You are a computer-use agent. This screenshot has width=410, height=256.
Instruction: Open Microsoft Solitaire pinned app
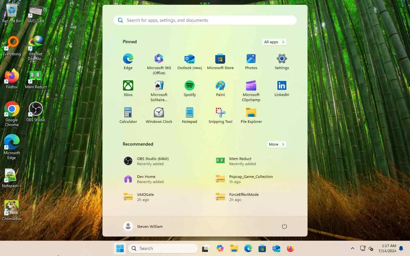pos(159,91)
